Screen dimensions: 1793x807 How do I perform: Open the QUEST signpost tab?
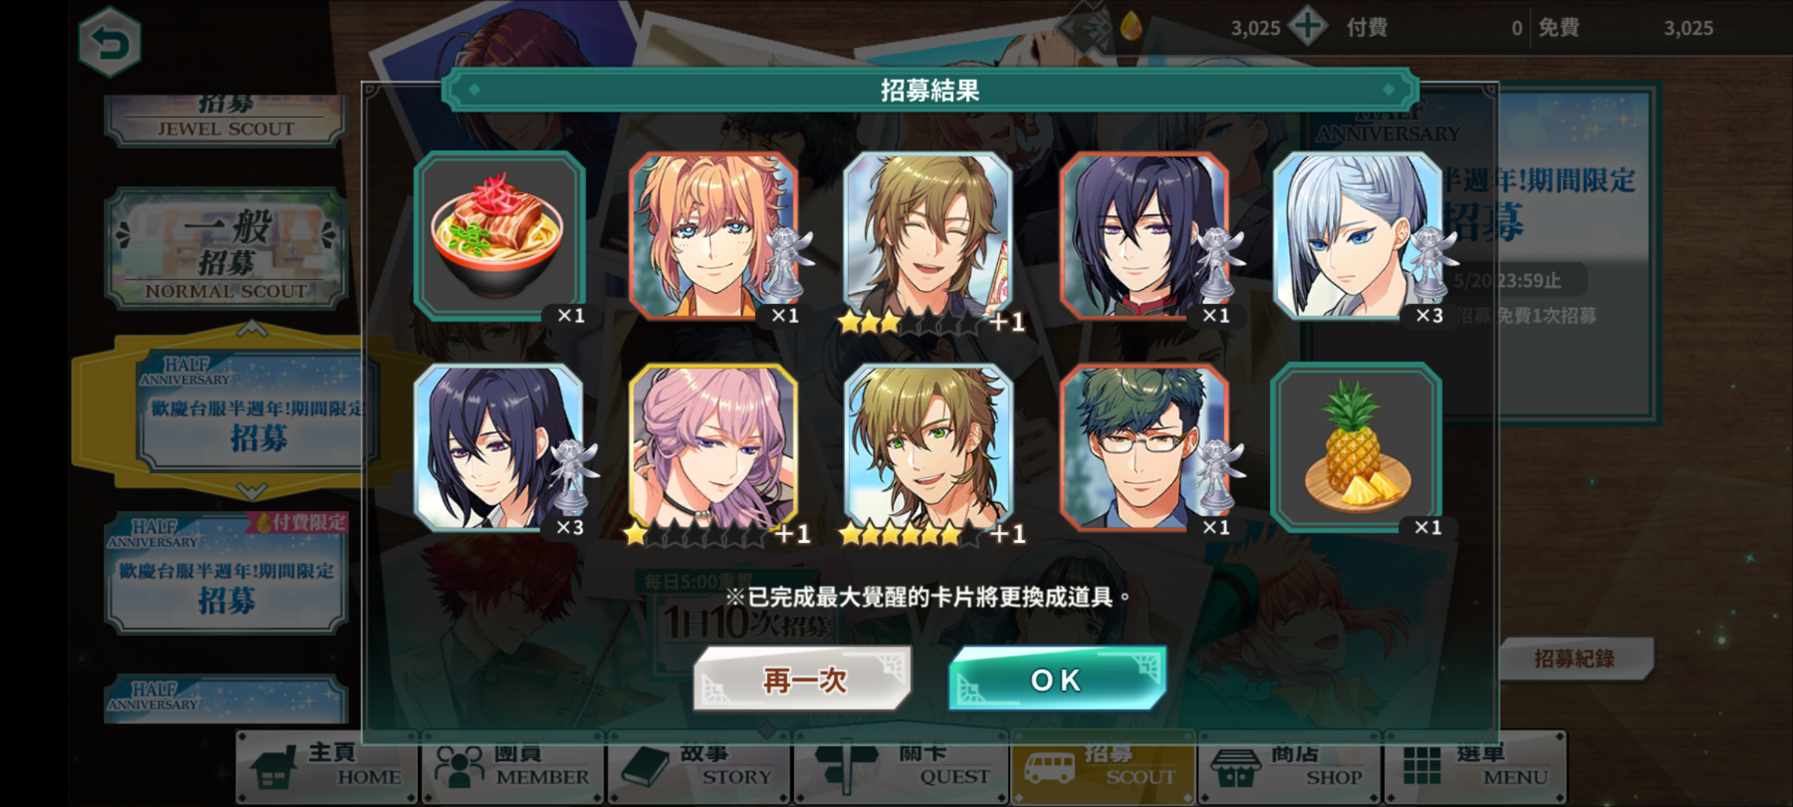(902, 767)
